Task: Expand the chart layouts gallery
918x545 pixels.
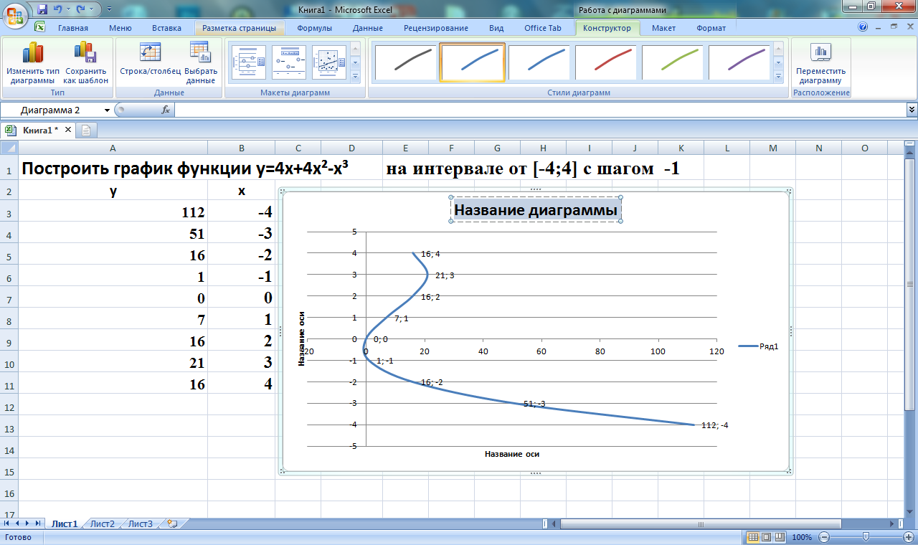Action: (x=355, y=76)
